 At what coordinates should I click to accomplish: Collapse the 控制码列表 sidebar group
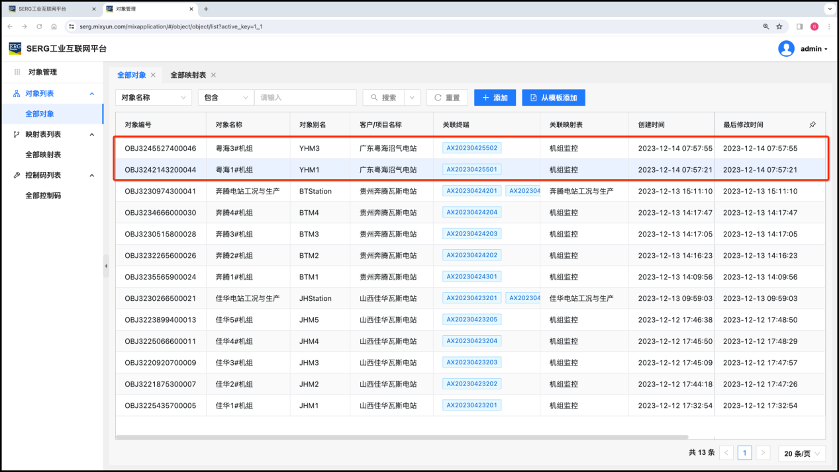[x=92, y=175]
